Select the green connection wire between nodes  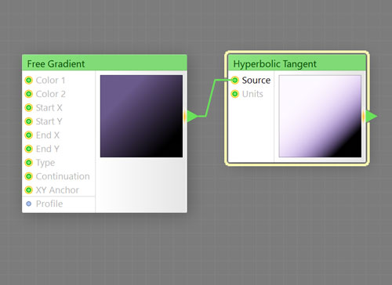[x=210, y=98]
